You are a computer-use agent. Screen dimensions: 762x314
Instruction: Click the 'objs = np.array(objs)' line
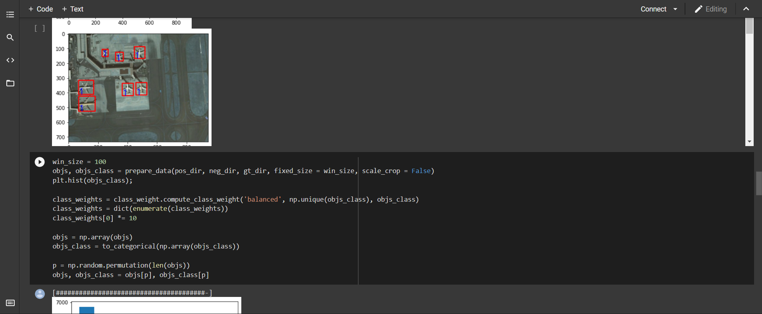[x=92, y=237]
